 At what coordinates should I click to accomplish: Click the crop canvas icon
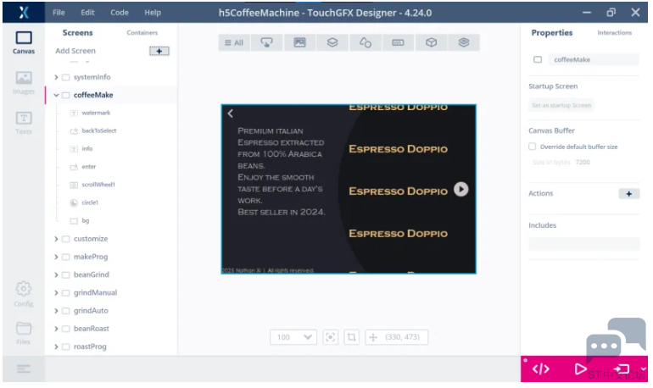tap(351, 337)
